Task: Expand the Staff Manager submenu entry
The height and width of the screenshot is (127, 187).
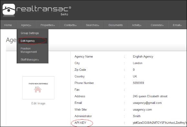Action: [x=30, y=59]
